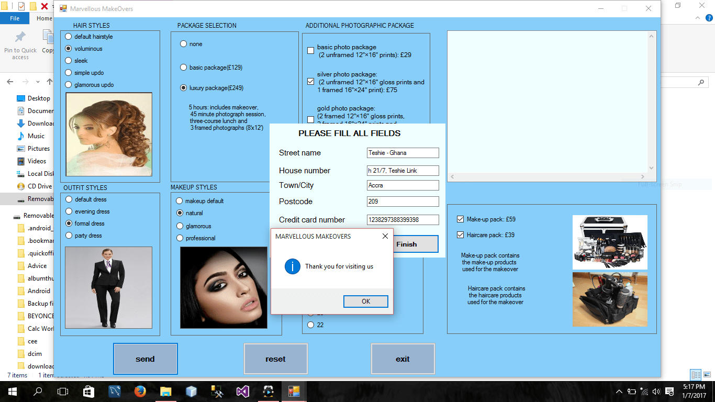This screenshot has width=715, height=402.
Task: Open Windows Search on the taskbar
Action: pos(37,391)
